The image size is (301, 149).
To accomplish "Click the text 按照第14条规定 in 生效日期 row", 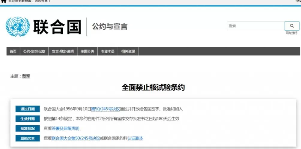I will tap(58, 119).
